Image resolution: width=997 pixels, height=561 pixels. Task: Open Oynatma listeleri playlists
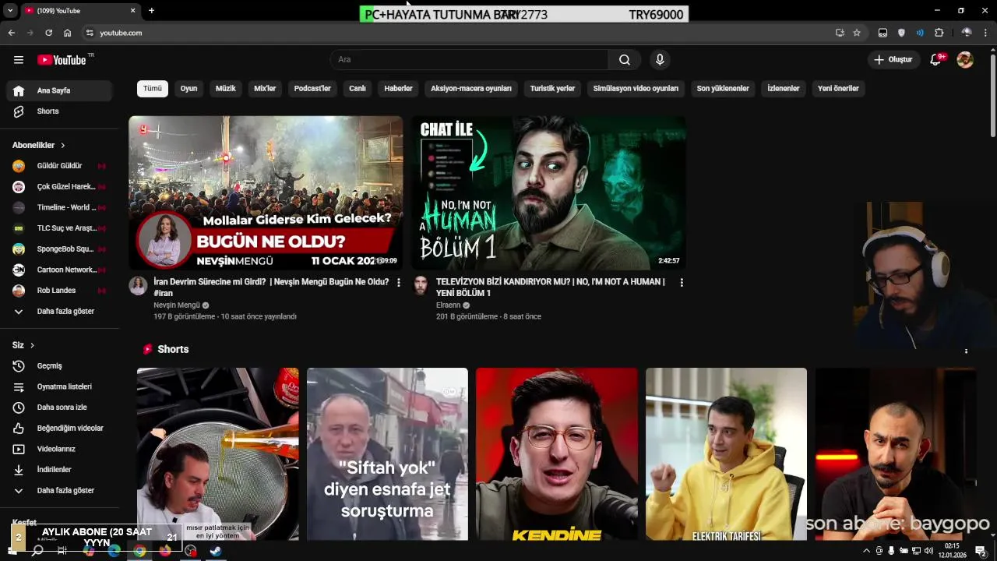[x=59, y=386]
